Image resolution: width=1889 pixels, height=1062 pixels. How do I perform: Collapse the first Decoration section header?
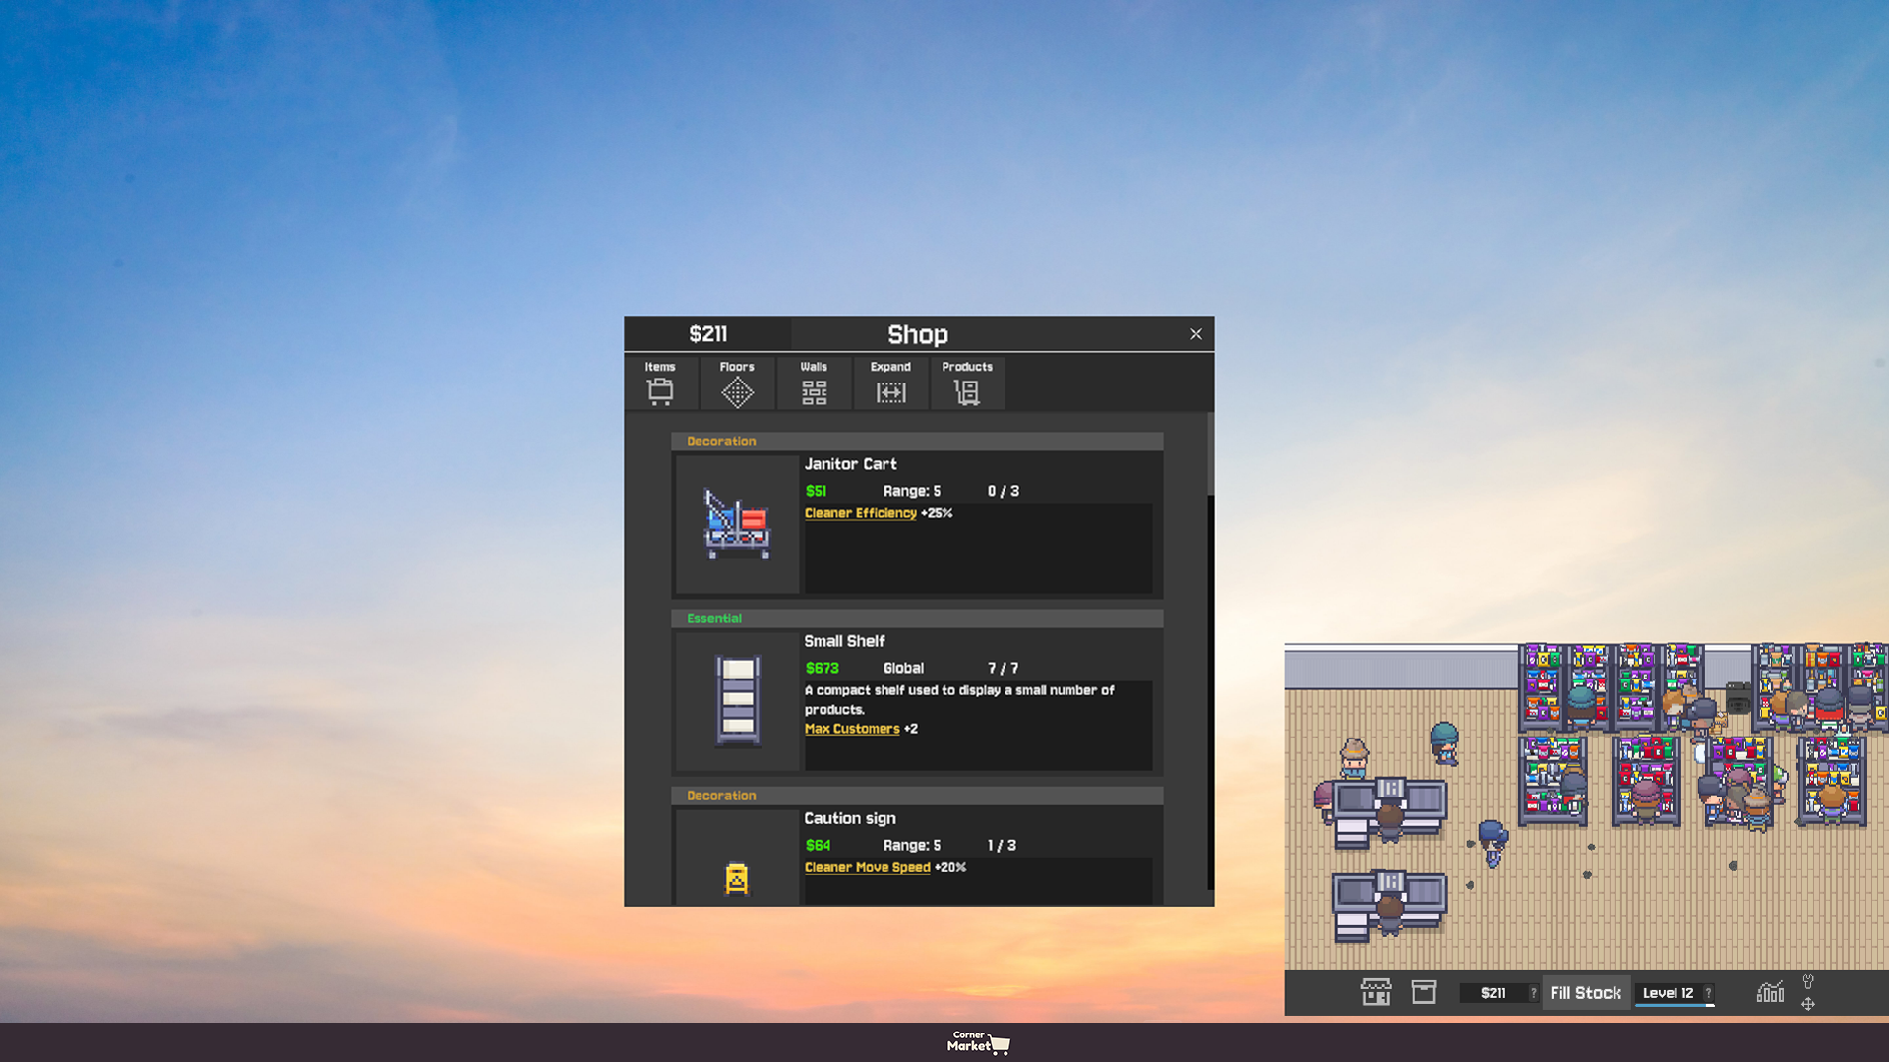tap(917, 441)
